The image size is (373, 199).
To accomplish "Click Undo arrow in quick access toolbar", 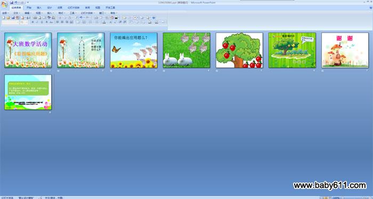I will (x=15, y=2).
